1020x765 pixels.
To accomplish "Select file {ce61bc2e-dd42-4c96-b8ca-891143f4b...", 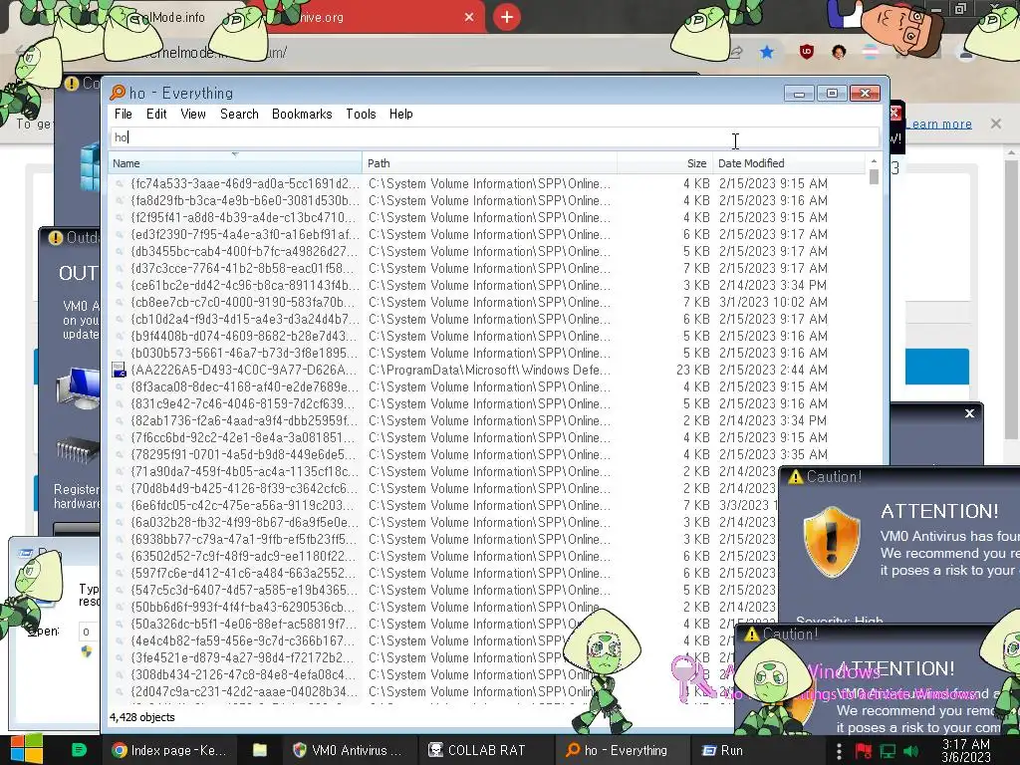I will [245, 286].
